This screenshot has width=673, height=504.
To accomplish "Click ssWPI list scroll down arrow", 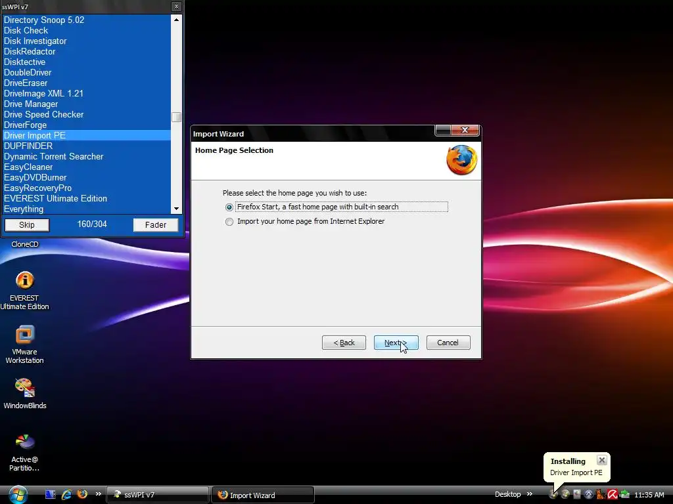I will pos(176,209).
